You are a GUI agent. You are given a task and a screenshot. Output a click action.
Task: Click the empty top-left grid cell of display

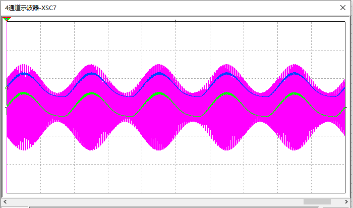(x=24, y=35)
